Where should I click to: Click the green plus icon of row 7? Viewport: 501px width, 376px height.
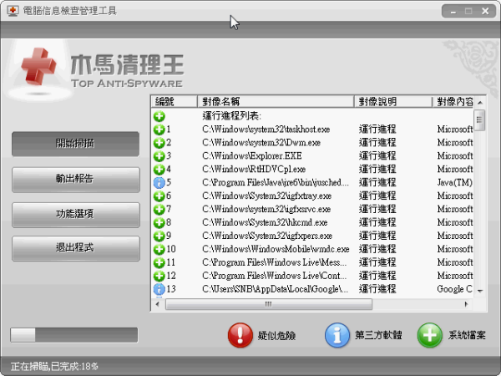point(159,210)
